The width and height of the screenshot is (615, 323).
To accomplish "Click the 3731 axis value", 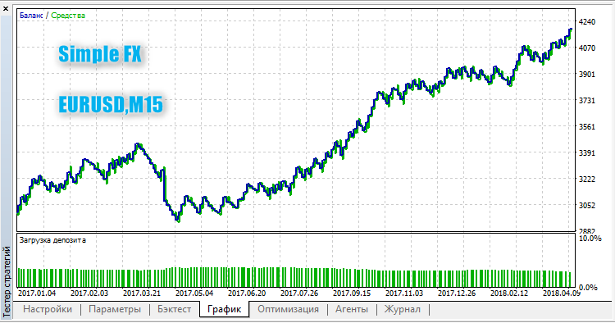I will pos(587,101).
